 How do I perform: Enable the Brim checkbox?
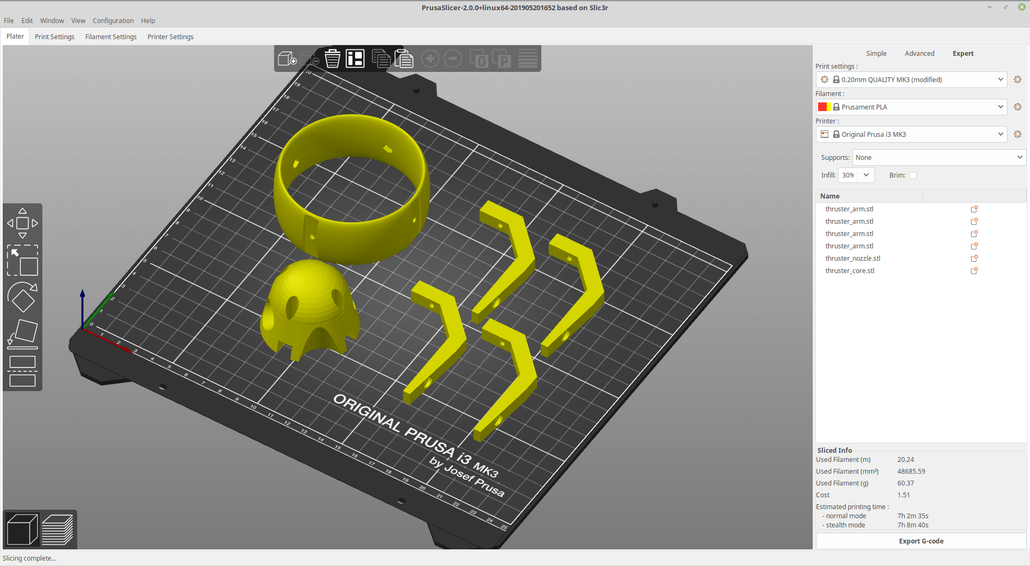913,175
